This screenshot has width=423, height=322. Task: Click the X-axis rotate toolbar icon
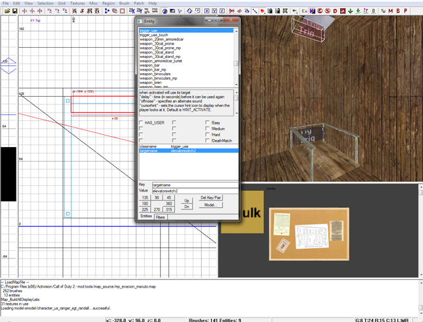(x=50, y=11)
